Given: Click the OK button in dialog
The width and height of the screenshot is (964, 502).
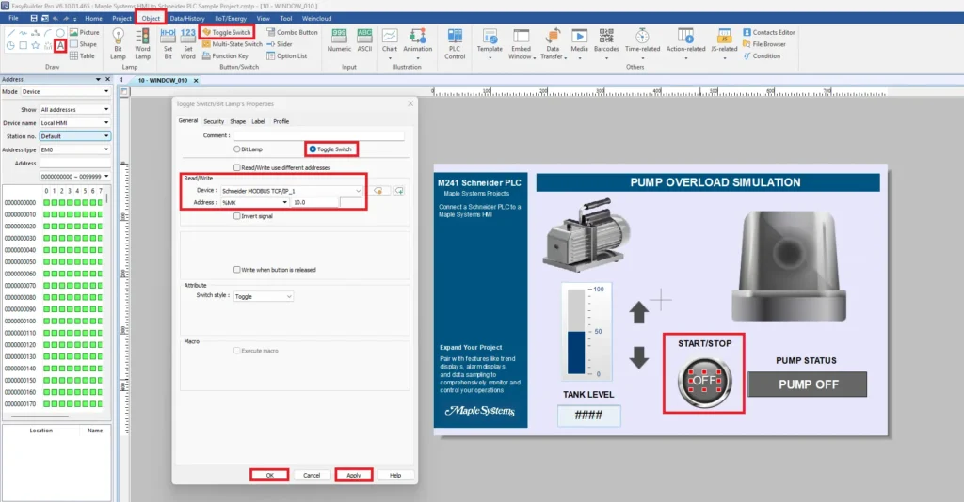Looking at the screenshot, I should point(269,475).
